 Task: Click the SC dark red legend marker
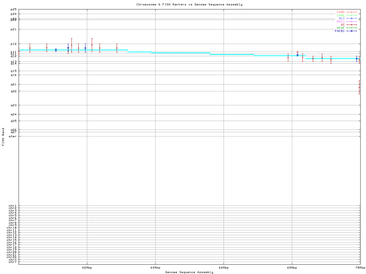pos(351,25)
